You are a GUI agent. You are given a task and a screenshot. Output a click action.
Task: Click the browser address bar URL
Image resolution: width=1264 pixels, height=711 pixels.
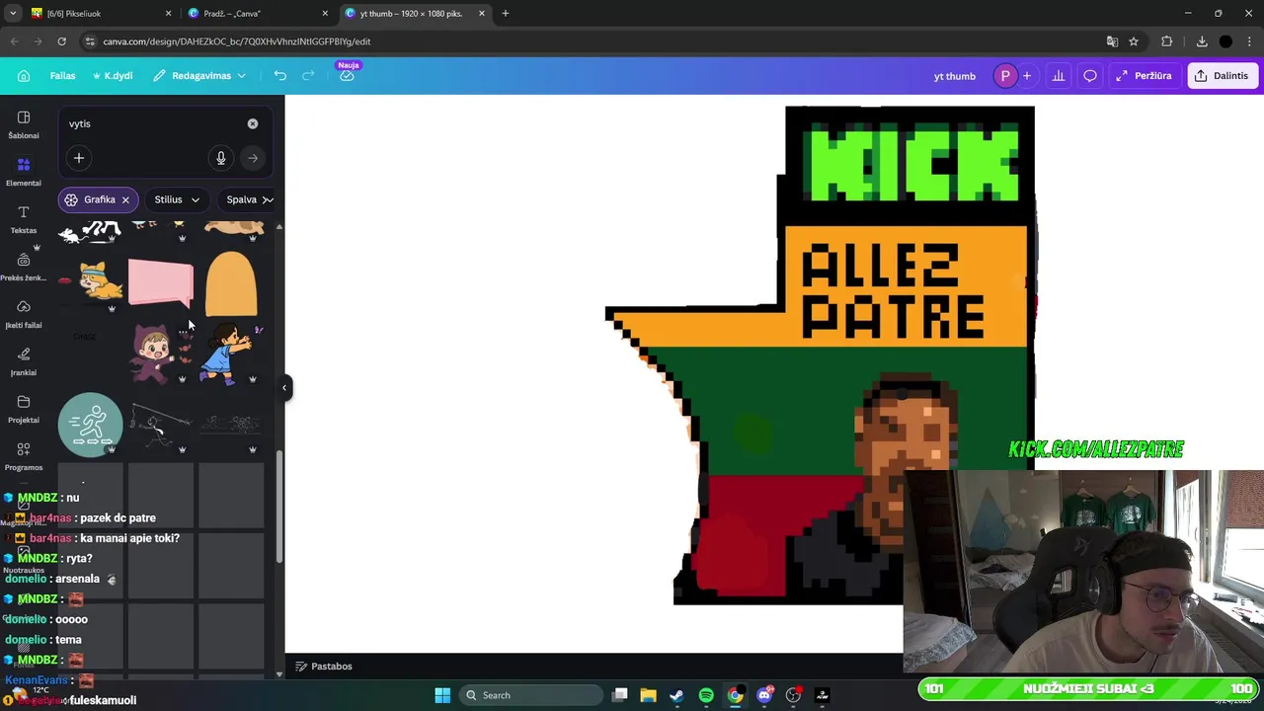click(x=237, y=41)
